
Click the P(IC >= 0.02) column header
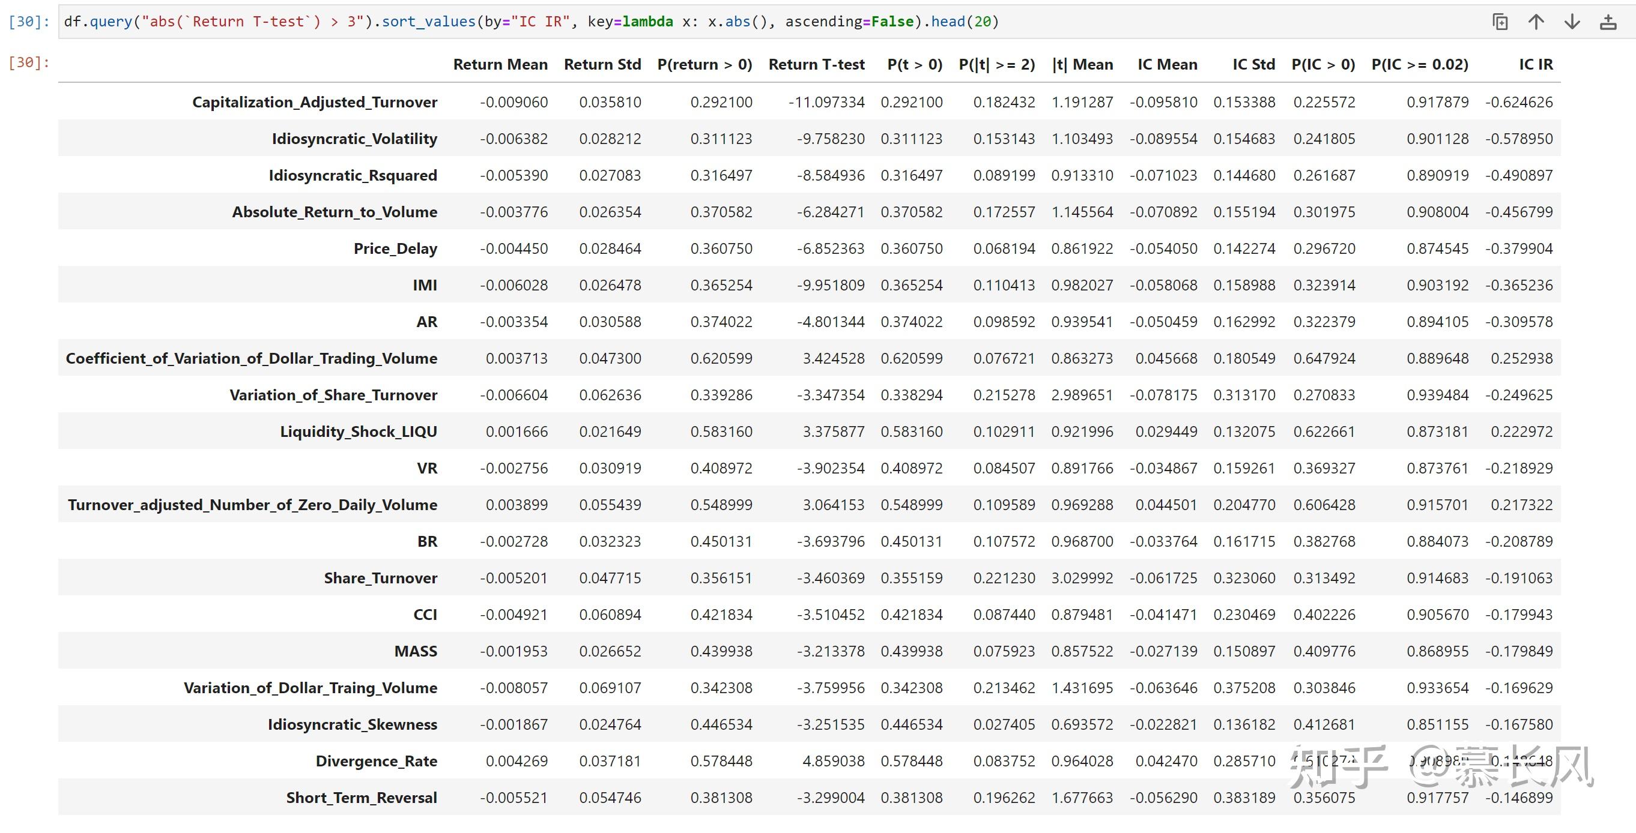(1419, 65)
